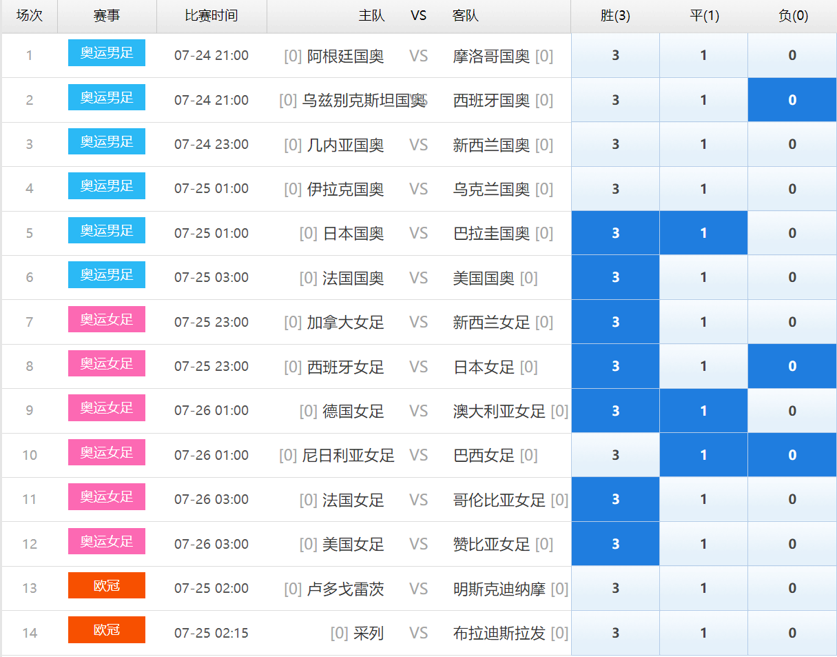Viewport: 837px width, 657px height.
Task: Click home team 伊拉克国奥
Action: 346,190
